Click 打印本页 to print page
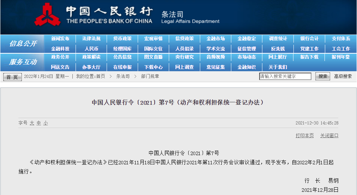357x195 pixels. pos(305,135)
